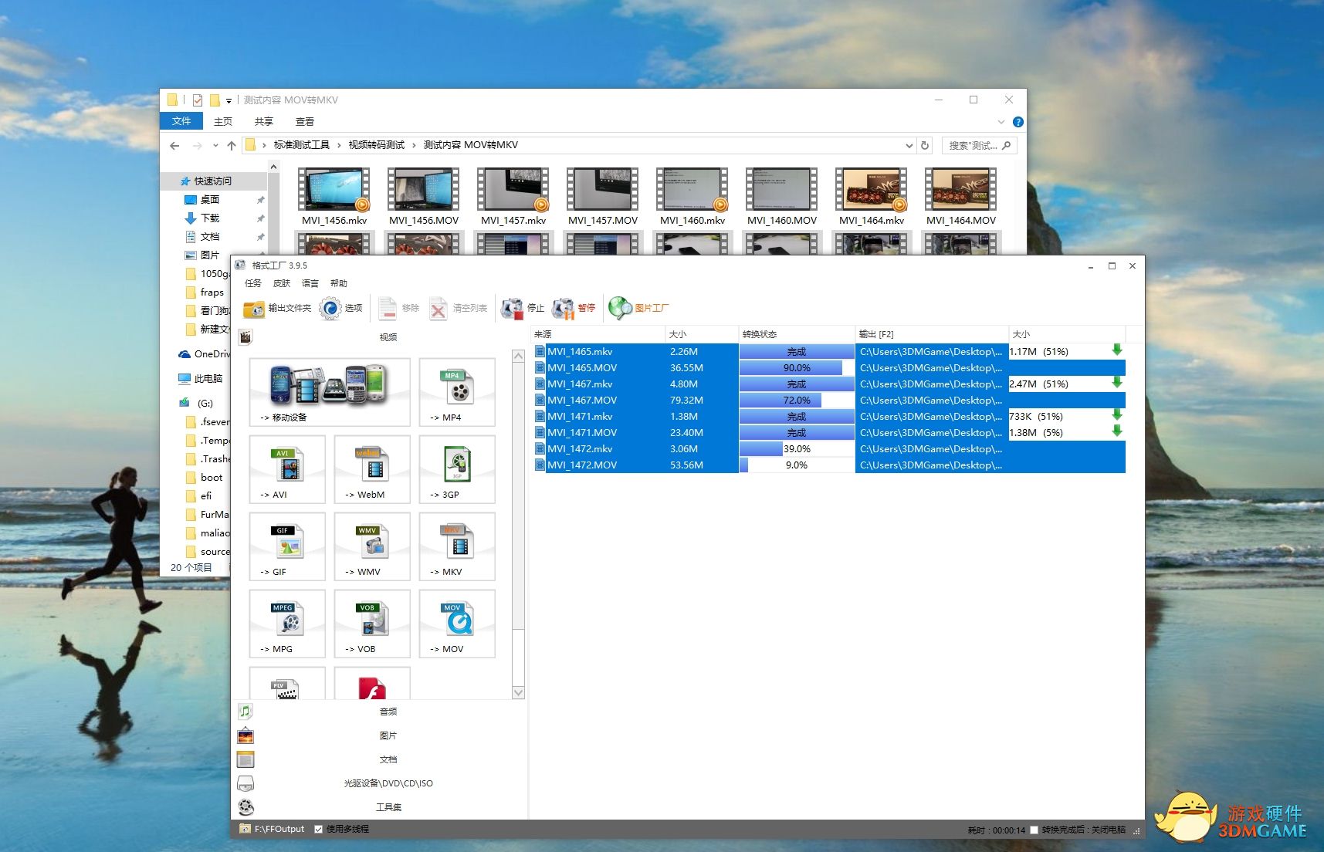Open the task (任务) menu
The height and width of the screenshot is (852, 1324).
253,284
